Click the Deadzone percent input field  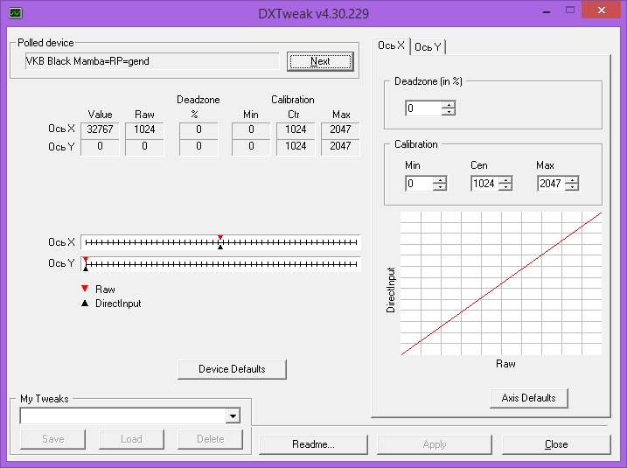click(424, 108)
